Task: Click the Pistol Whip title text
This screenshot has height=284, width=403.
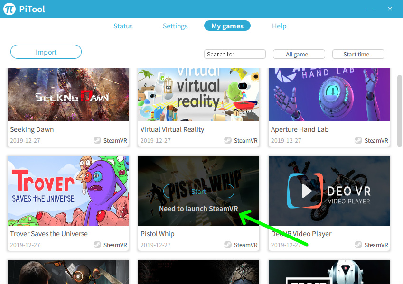Action: point(157,234)
